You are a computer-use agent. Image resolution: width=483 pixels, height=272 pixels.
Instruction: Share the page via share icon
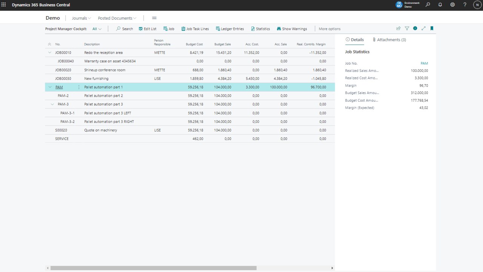pyautogui.click(x=398, y=28)
